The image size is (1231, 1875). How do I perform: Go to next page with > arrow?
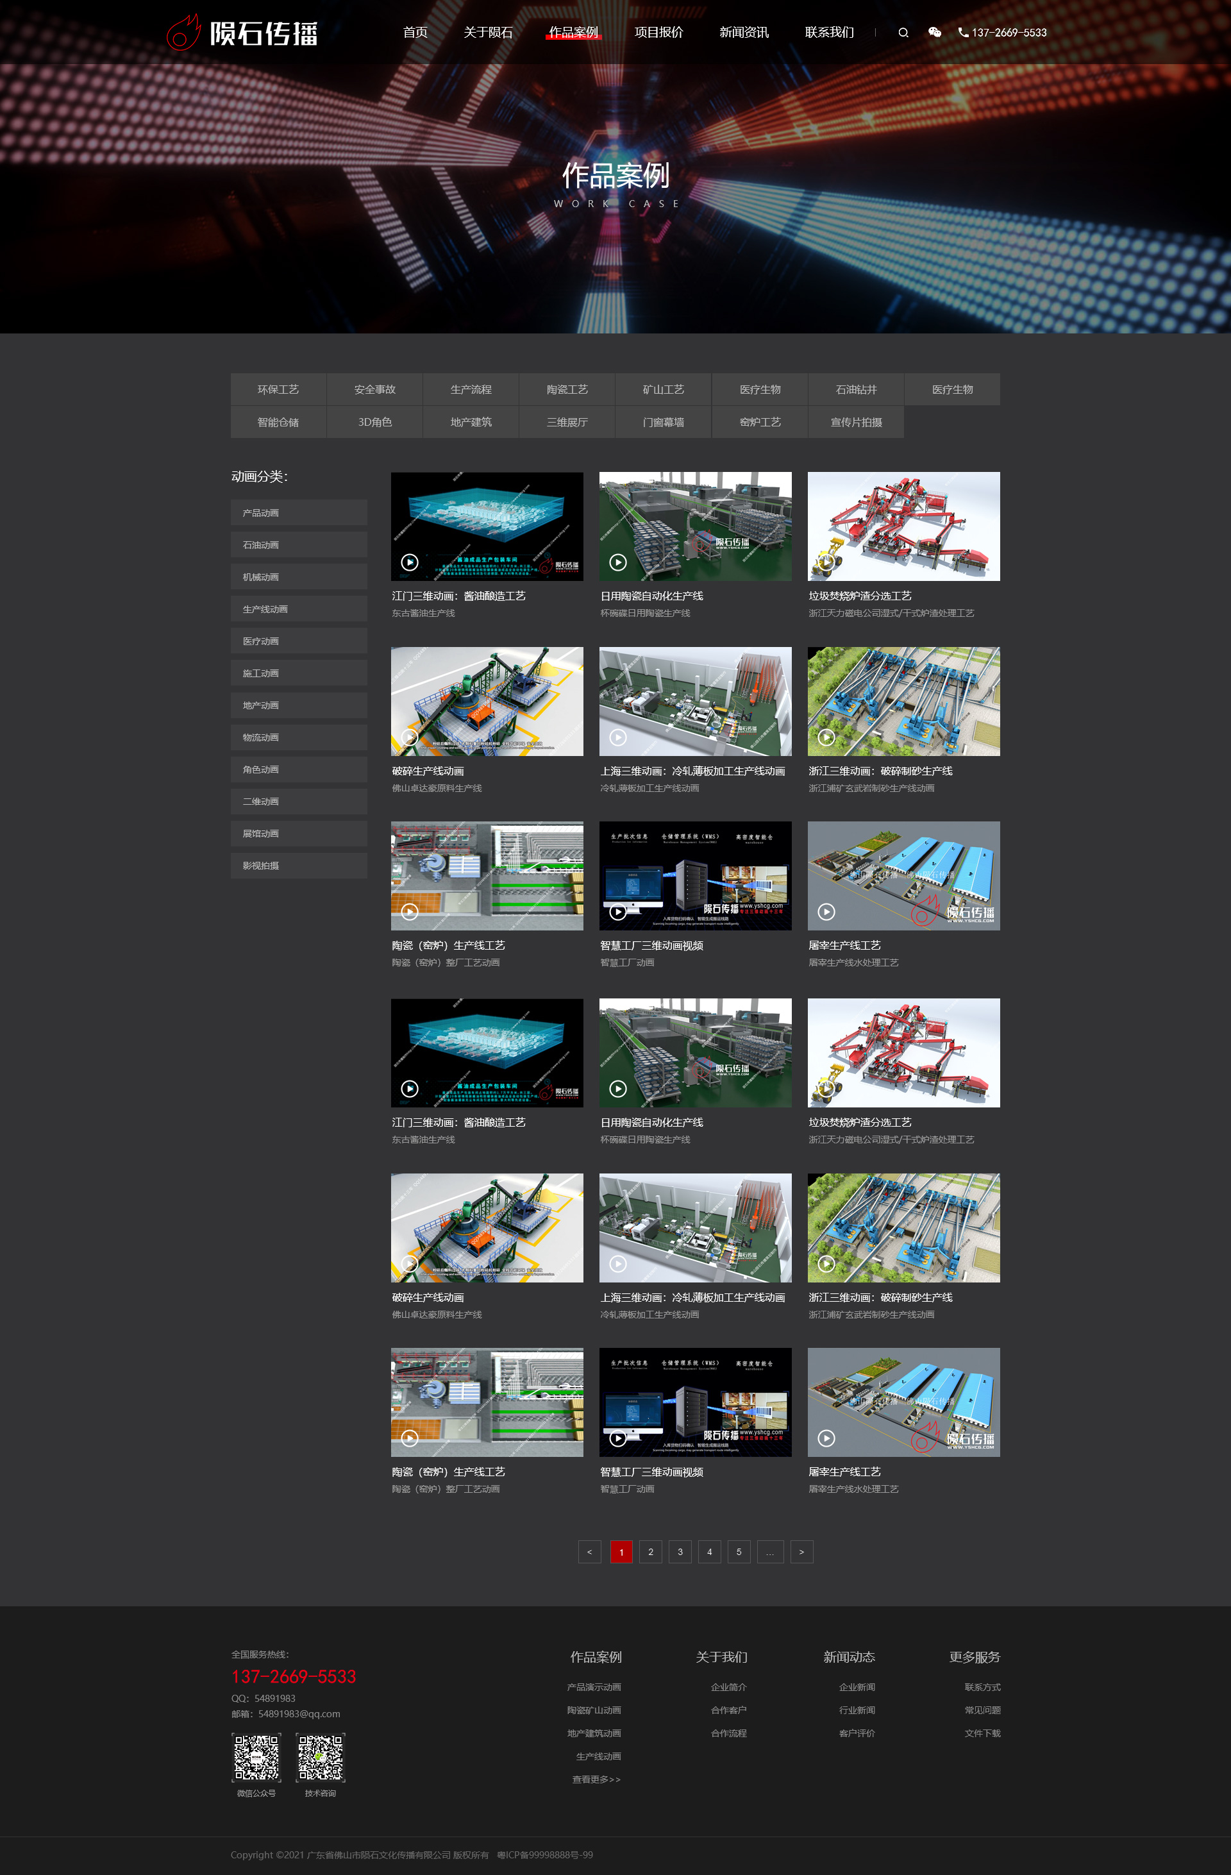pyautogui.click(x=801, y=1551)
